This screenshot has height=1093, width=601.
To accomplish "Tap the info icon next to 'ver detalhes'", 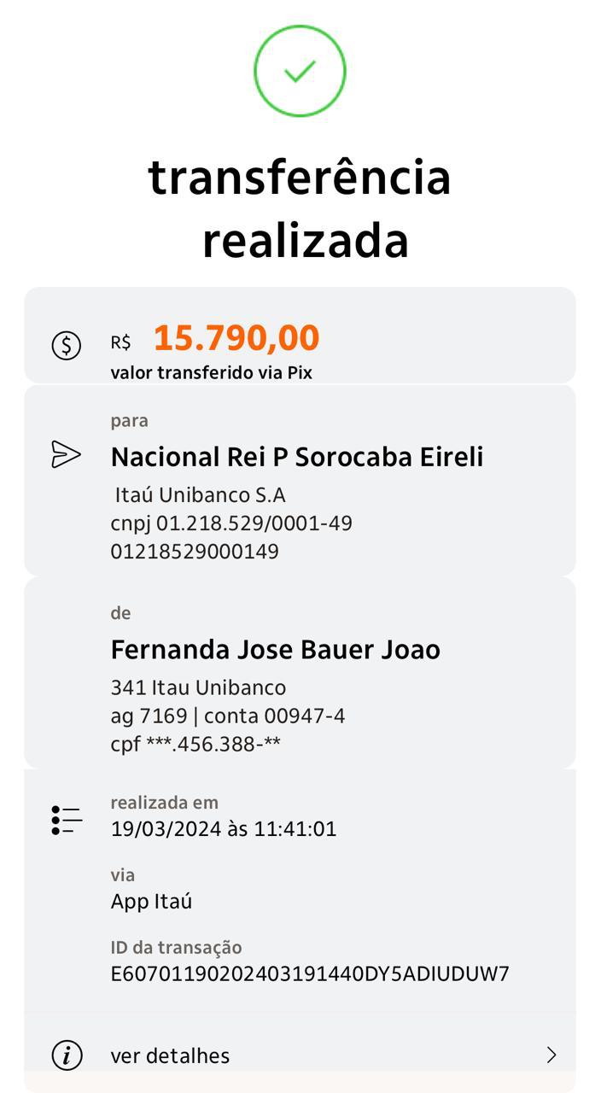I will [x=66, y=1055].
